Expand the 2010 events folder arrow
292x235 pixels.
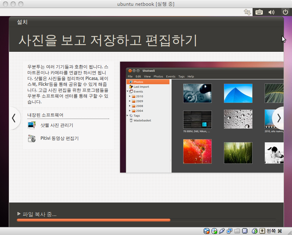click(130, 96)
